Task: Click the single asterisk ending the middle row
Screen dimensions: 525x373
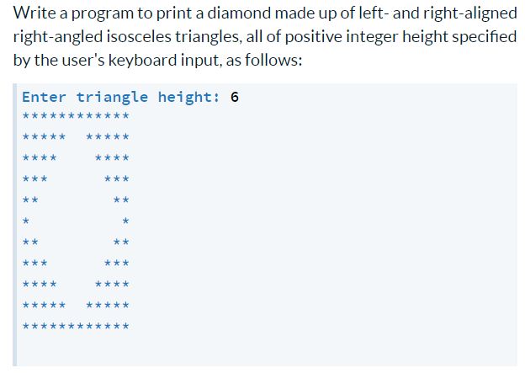Action: 125,221
